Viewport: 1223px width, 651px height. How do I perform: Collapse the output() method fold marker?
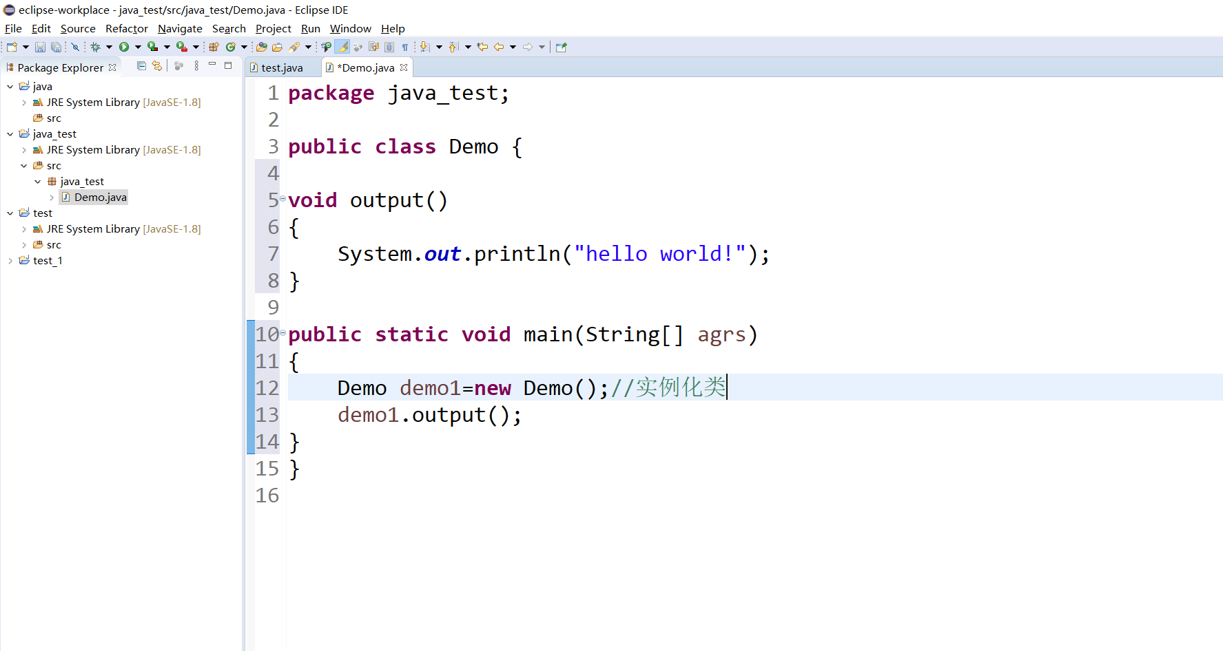(282, 199)
